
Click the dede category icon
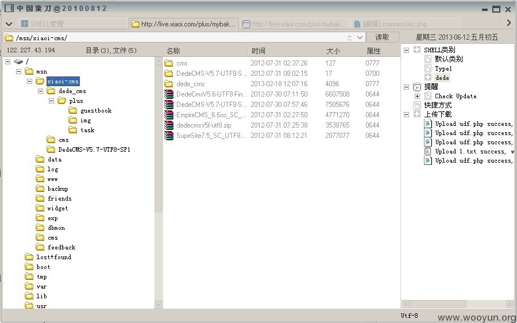click(x=428, y=78)
